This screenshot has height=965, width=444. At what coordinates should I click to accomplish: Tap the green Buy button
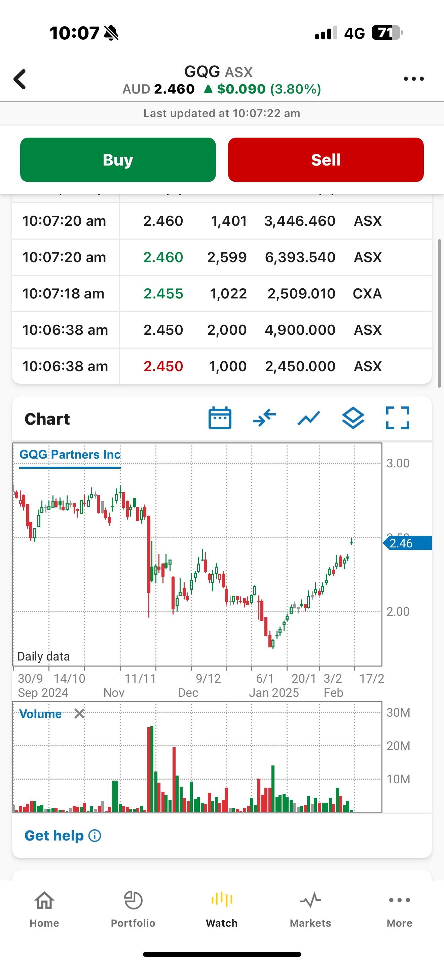(118, 160)
